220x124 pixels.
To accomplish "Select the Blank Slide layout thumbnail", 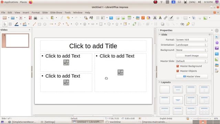I will (x=165, y=90).
